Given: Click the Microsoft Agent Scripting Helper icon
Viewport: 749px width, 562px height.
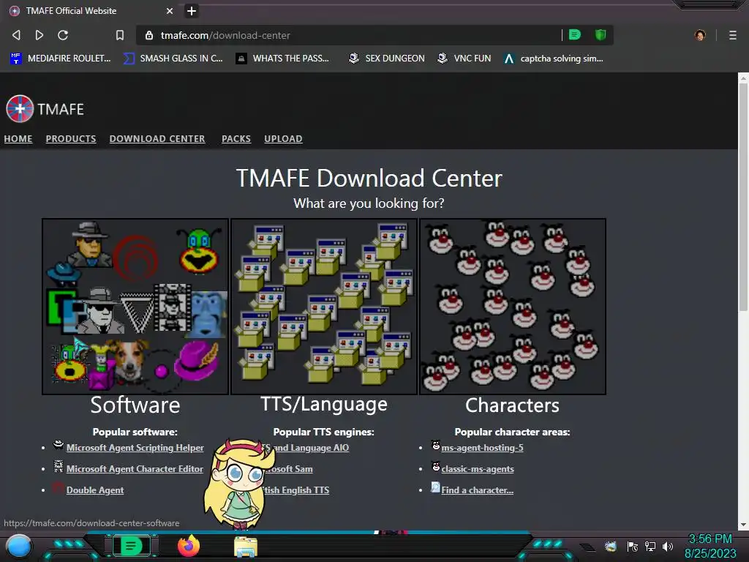Looking at the screenshot, I should (x=59, y=445).
